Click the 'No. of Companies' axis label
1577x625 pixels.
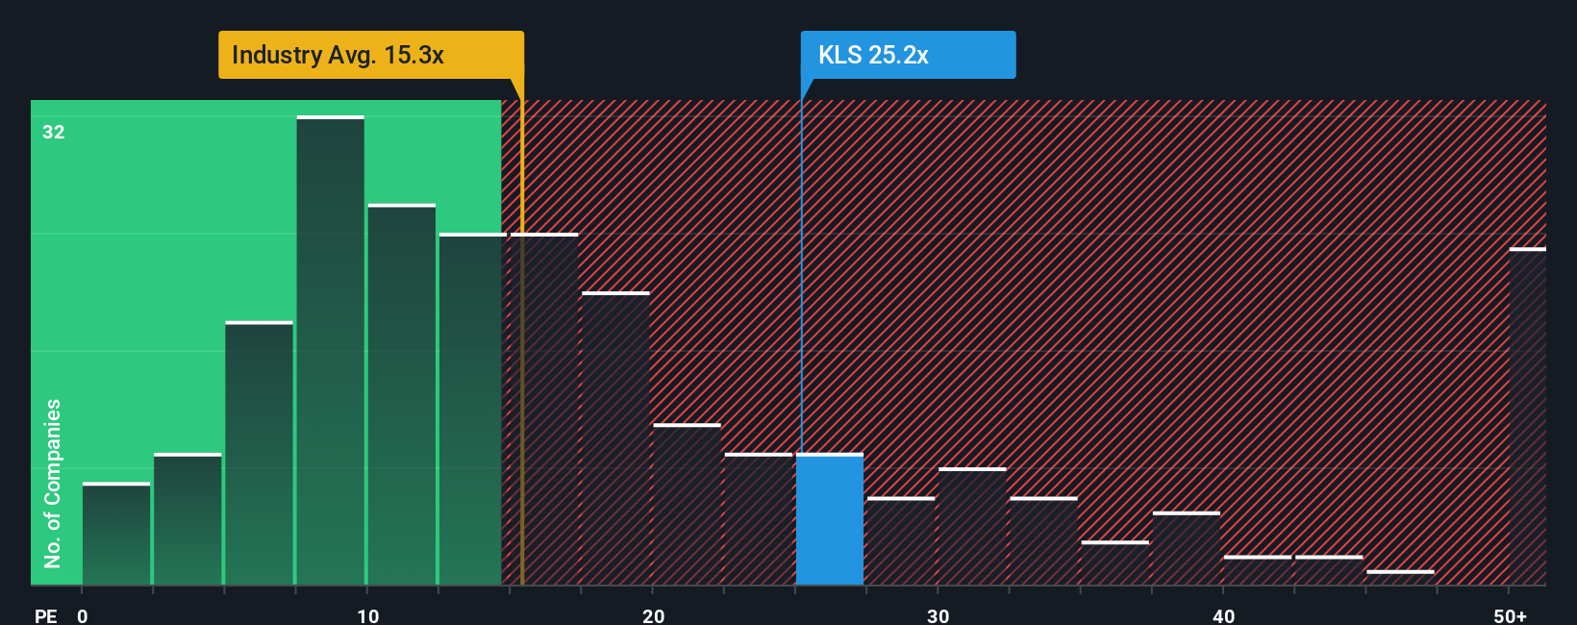click(x=53, y=484)
